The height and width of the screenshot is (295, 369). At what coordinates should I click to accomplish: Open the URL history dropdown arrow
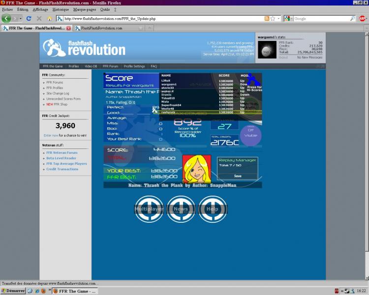tap(278, 19)
